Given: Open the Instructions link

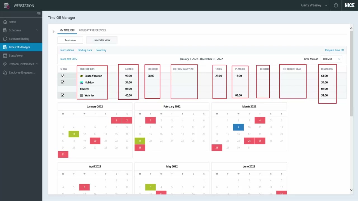Looking at the screenshot, I should [67, 50].
